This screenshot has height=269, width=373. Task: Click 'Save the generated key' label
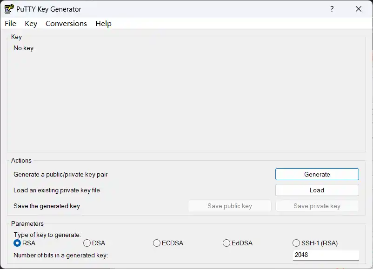pyautogui.click(x=47, y=206)
